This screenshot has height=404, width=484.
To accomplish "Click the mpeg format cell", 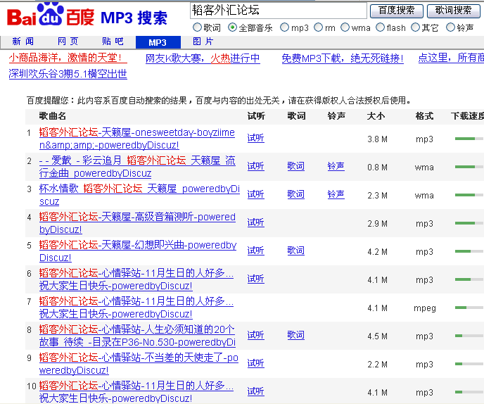I will 425,308.
